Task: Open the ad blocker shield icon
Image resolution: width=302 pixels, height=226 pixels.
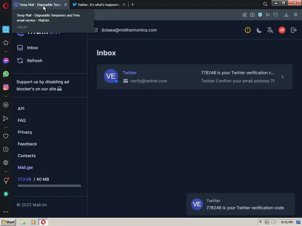Action: coord(260,15)
